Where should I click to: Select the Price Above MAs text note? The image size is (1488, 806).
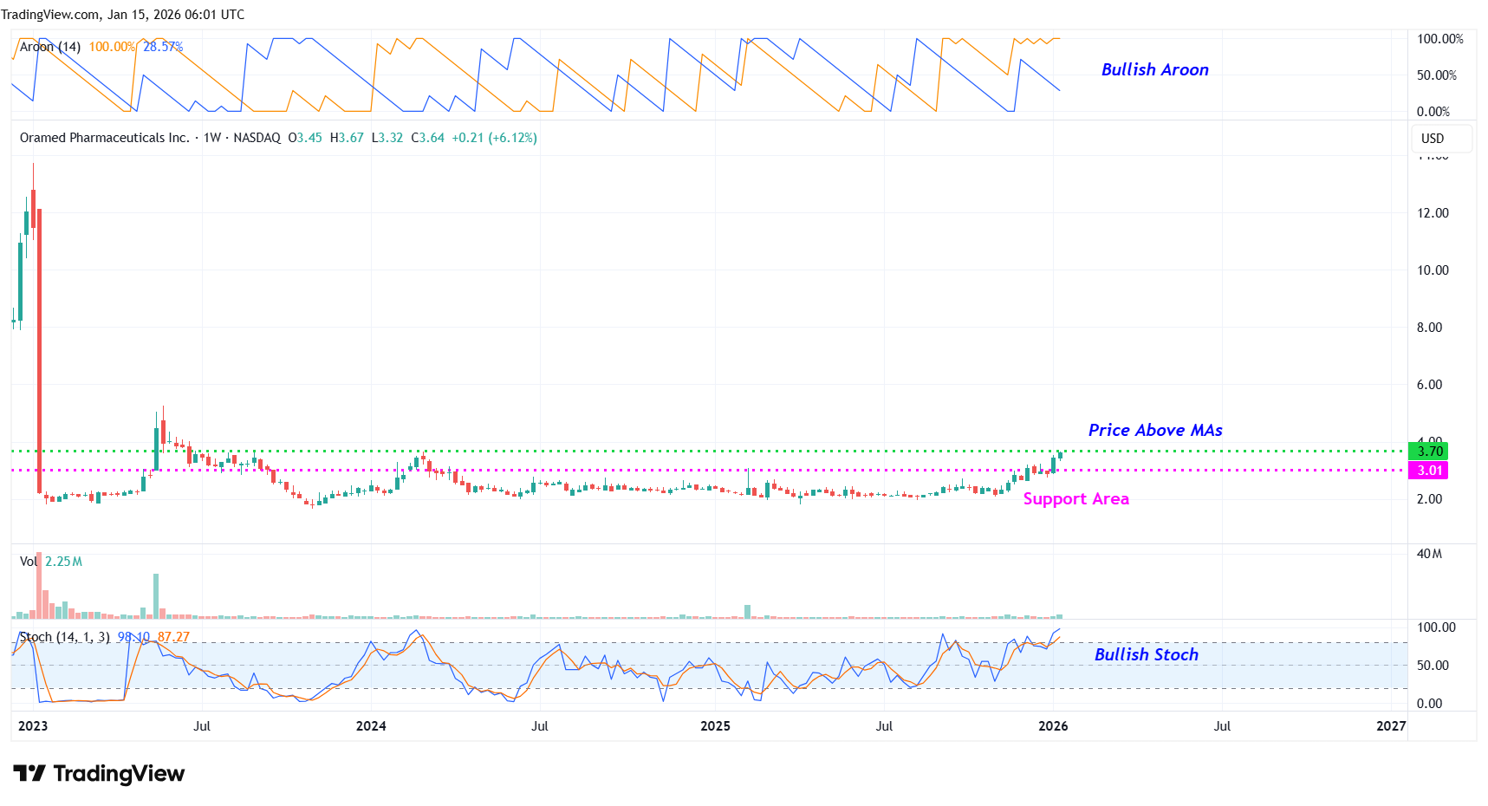(x=1154, y=431)
